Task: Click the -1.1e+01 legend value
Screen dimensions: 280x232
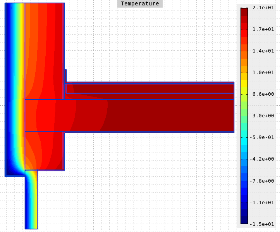Action: click(262, 203)
